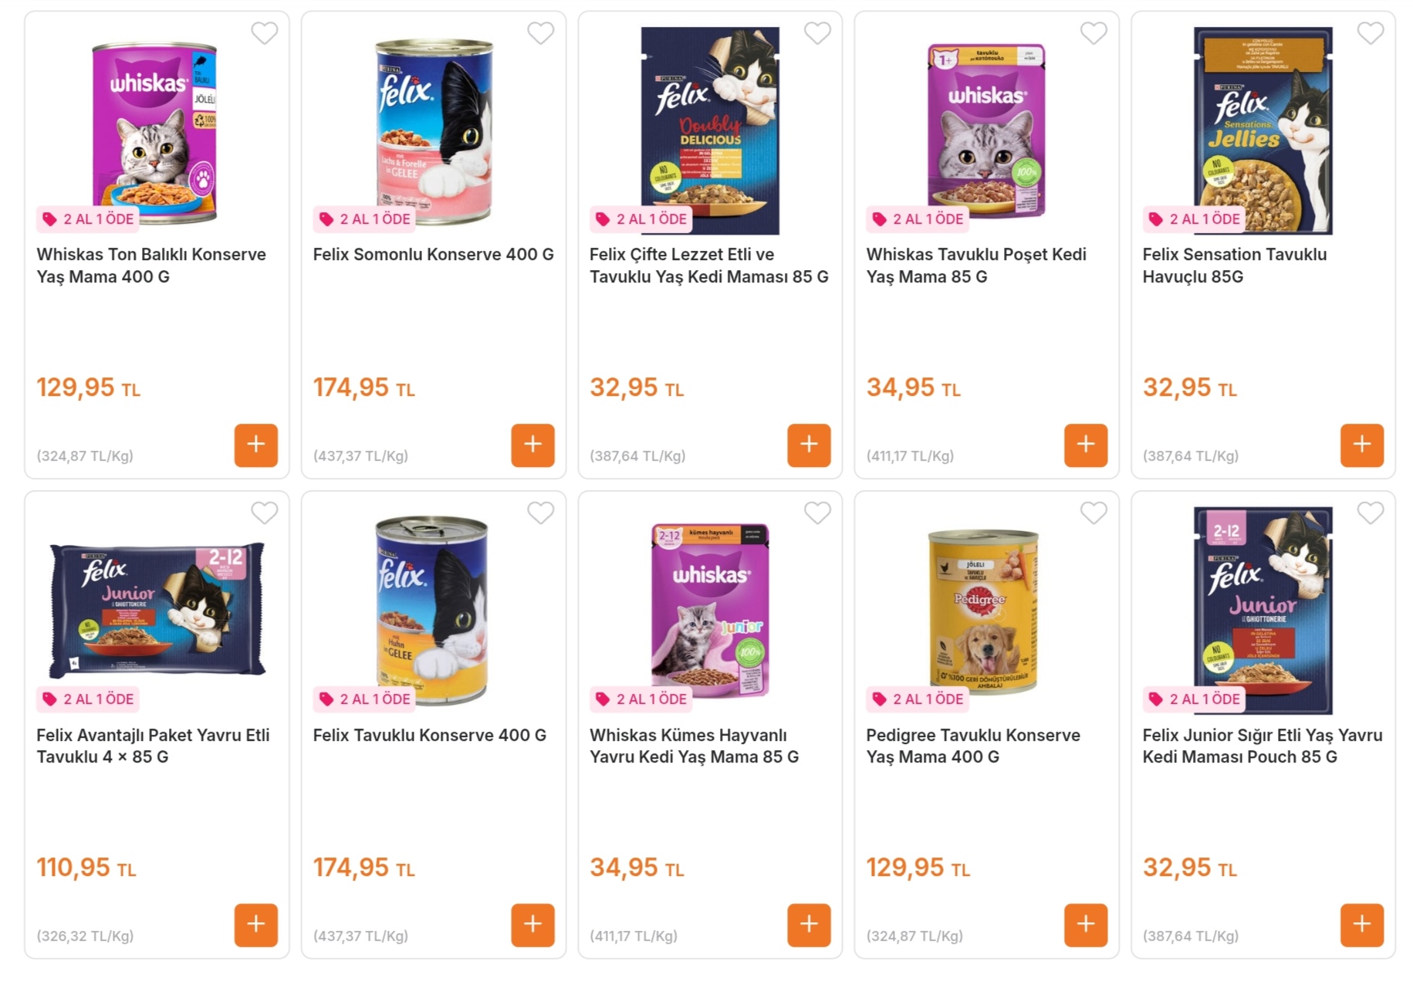This screenshot has height=981, width=1413.
Task: Open Felix Çifte Lezzet Etli ve Tavuklu title
Action: (708, 266)
